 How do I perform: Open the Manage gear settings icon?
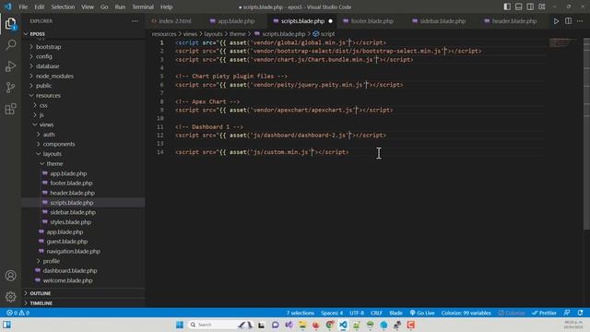[x=10, y=297]
